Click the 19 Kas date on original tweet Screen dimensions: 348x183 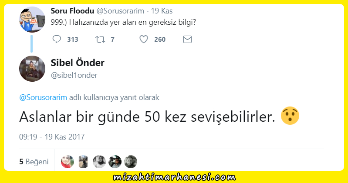click(162, 11)
